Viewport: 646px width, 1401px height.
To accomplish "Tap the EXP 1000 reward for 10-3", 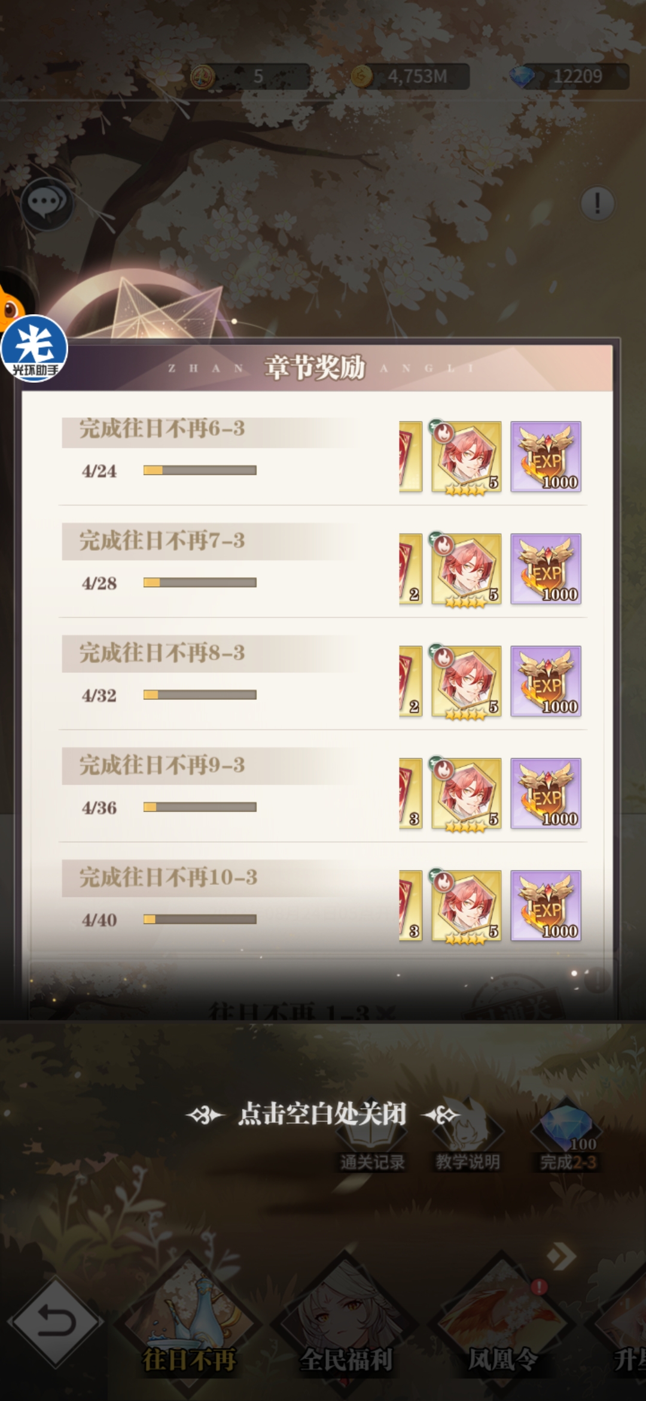I will (x=546, y=905).
